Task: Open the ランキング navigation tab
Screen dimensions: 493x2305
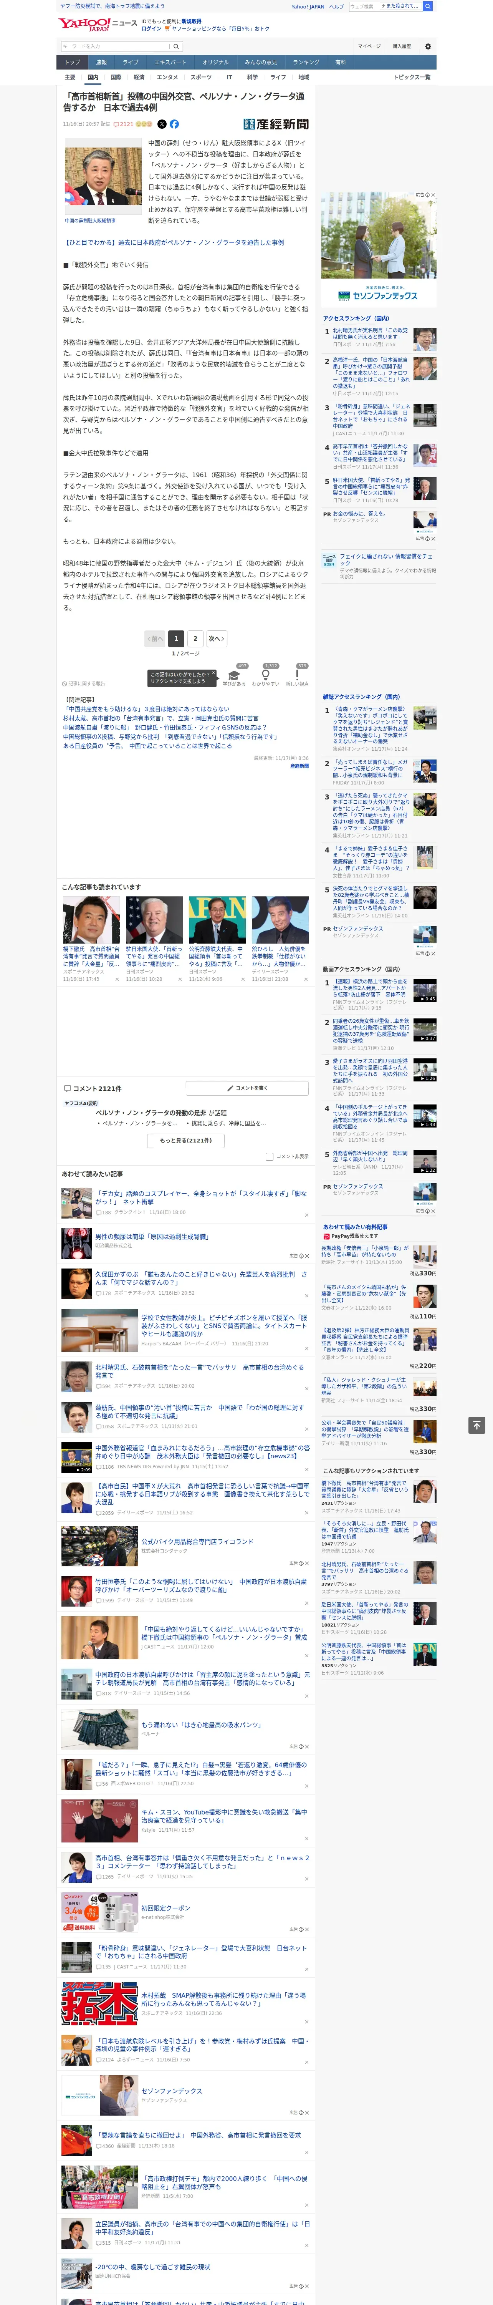Action: tap(306, 63)
